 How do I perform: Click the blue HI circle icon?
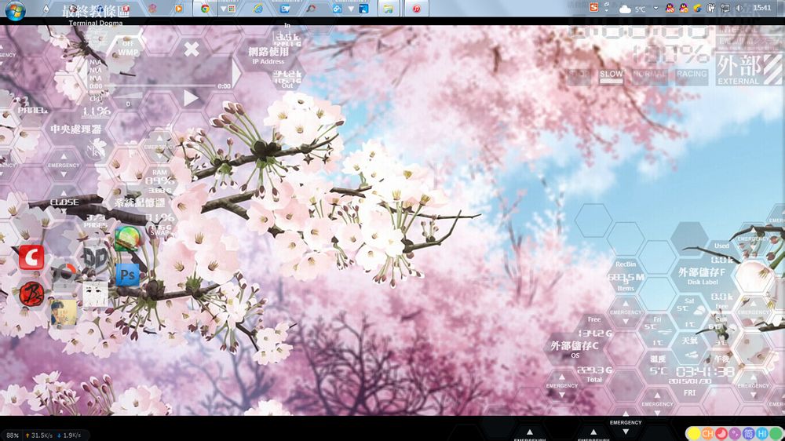[x=762, y=433]
